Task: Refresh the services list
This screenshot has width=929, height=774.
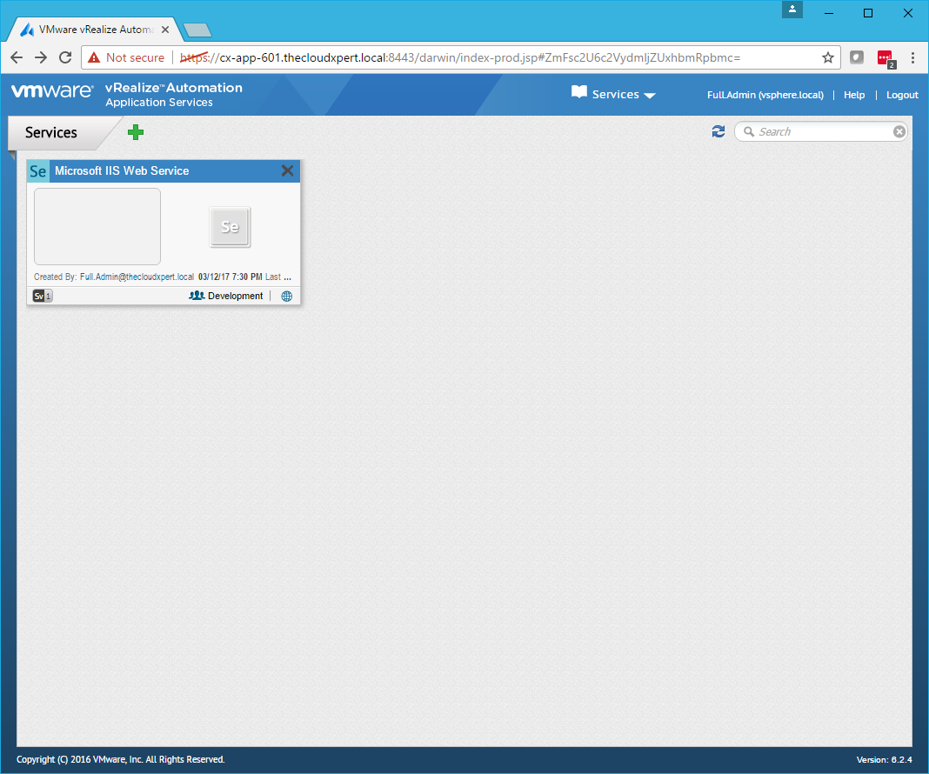Action: click(718, 131)
